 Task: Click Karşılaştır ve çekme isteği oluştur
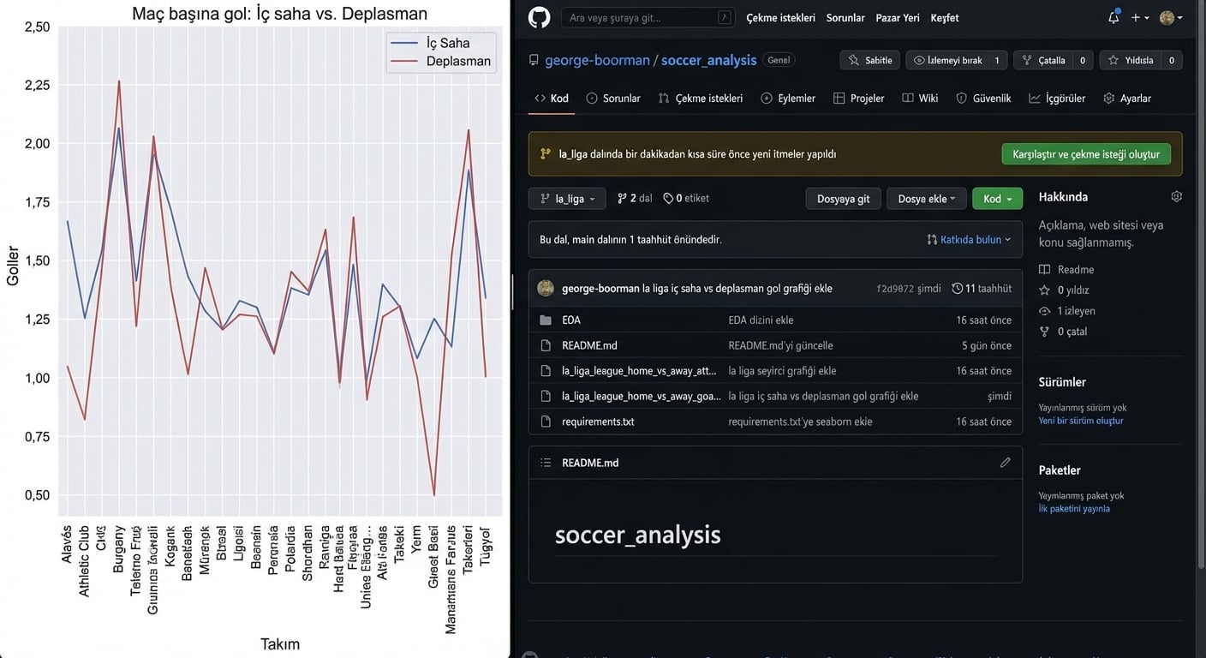click(x=1085, y=154)
